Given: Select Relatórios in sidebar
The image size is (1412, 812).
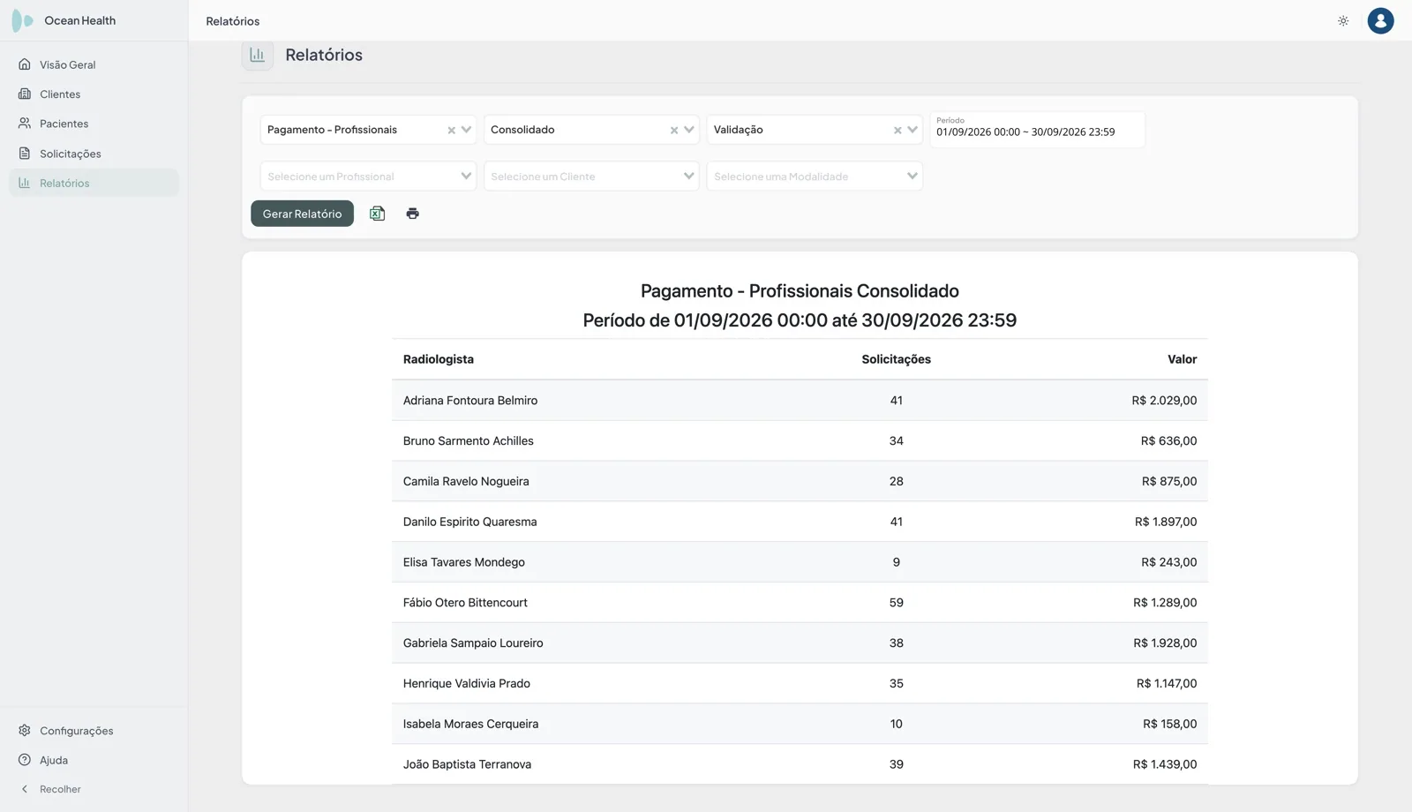Looking at the screenshot, I should click(x=94, y=183).
